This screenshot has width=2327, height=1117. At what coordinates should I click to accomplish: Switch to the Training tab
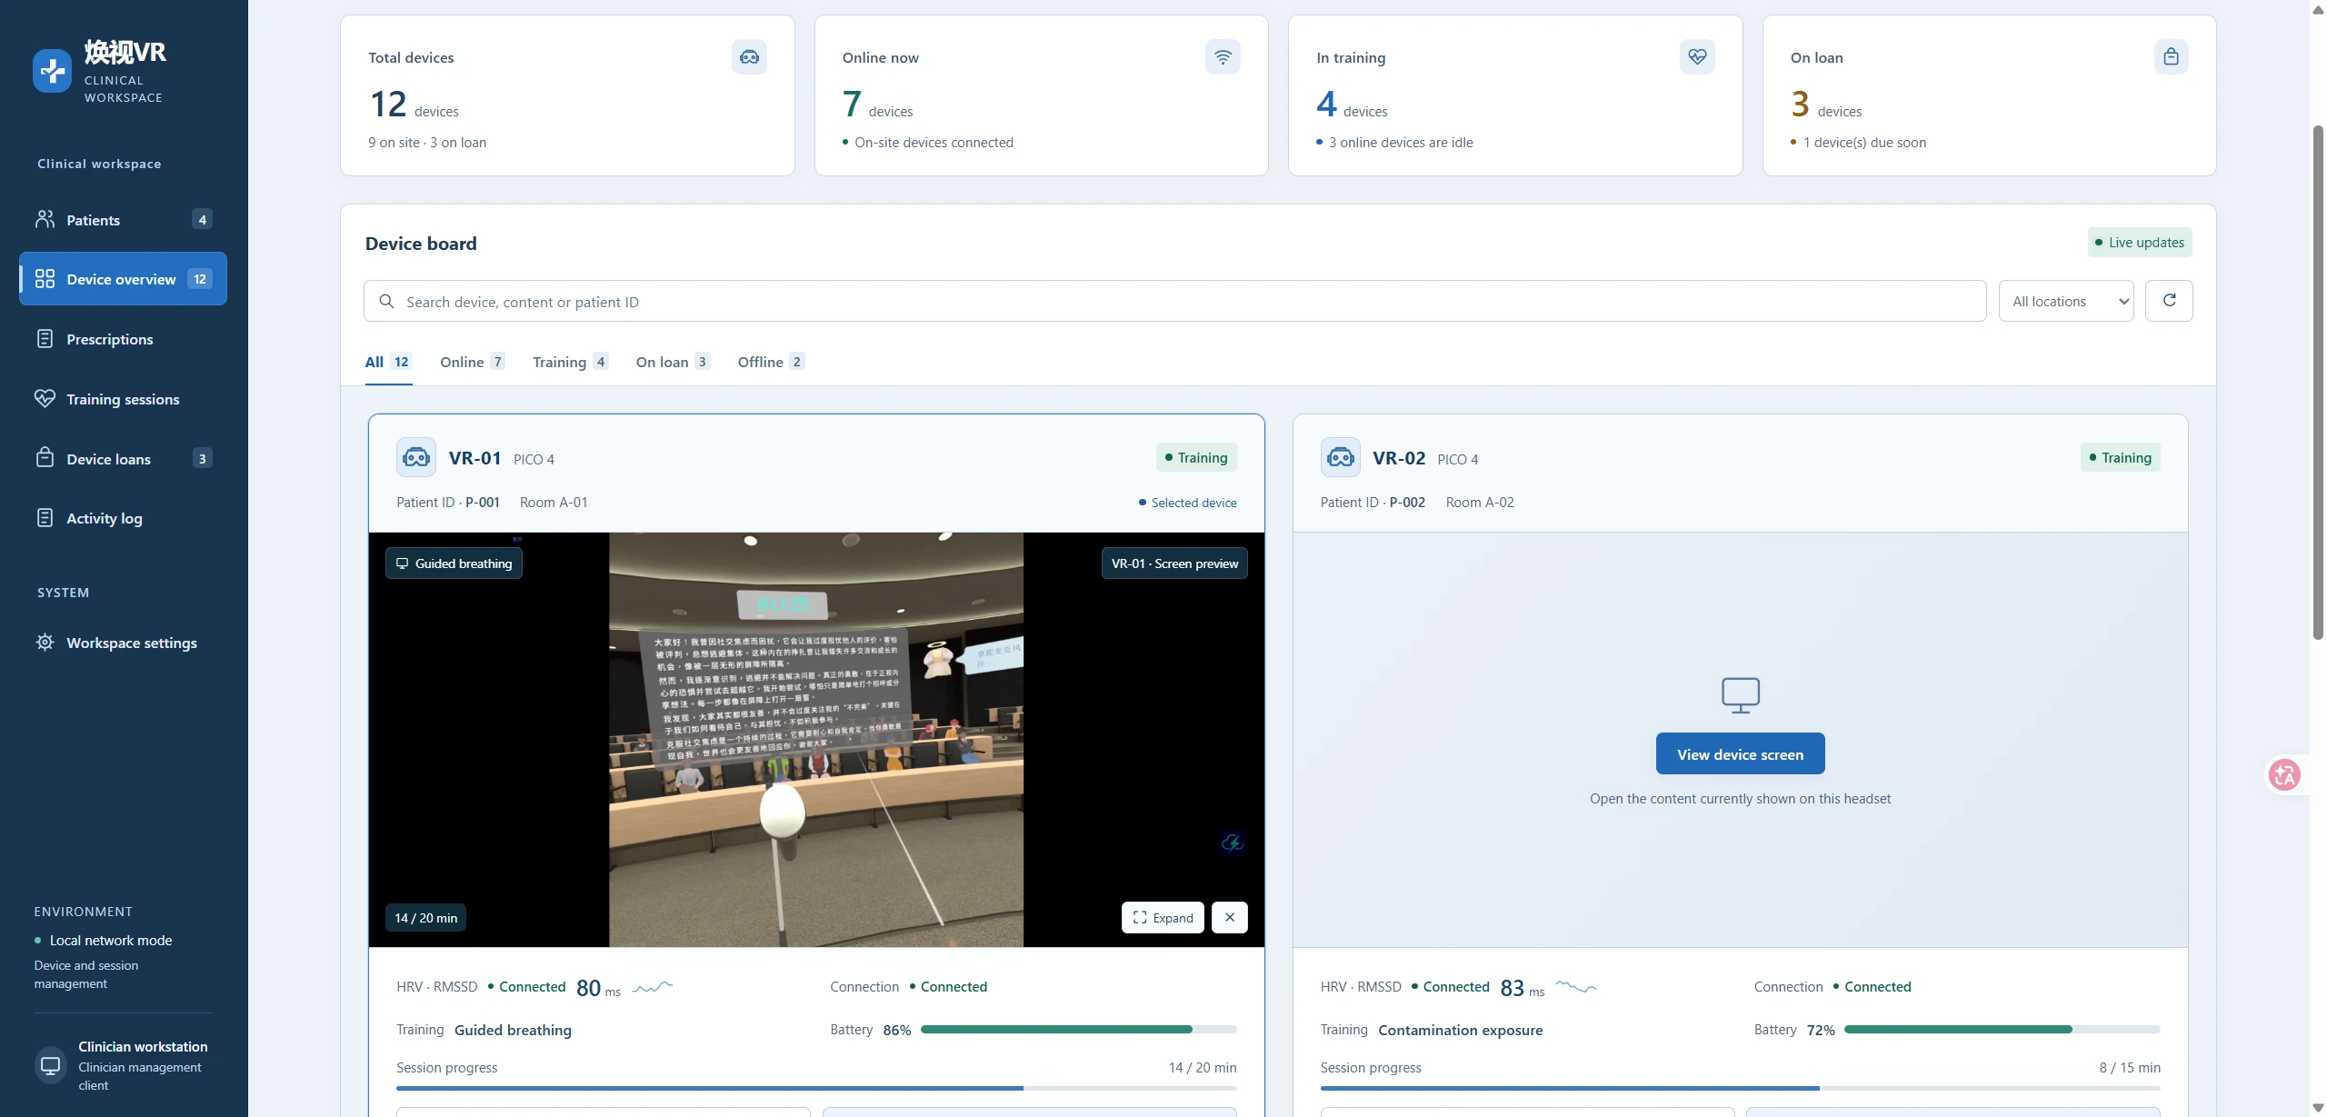pos(570,362)
